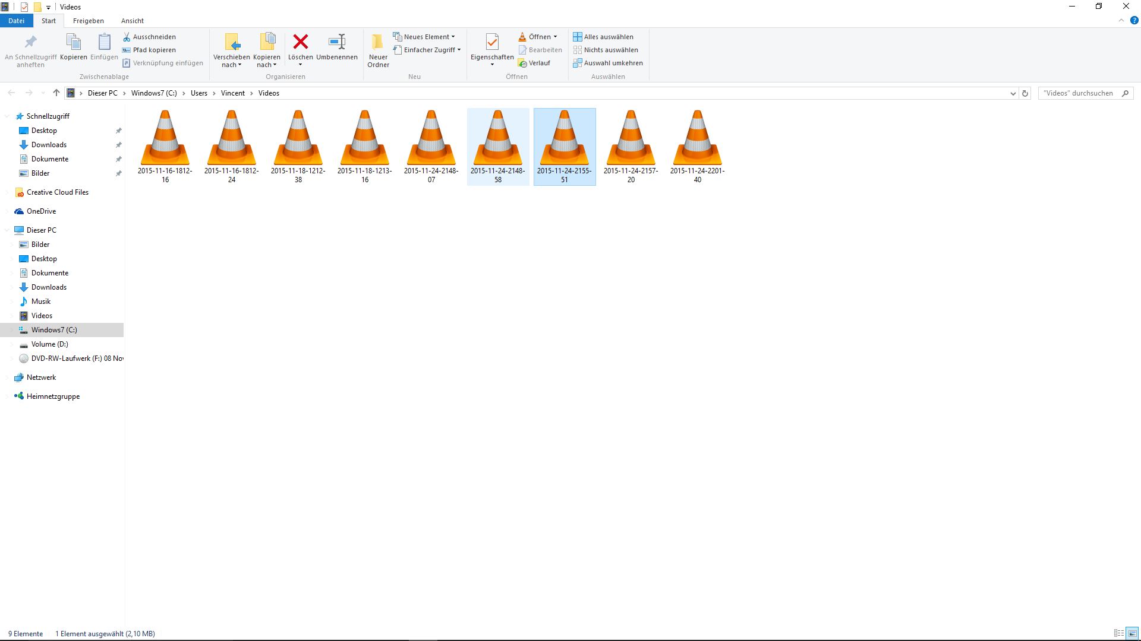Click the refresh icon in address bar
Screen dimensions: 1141x641
1025,93
